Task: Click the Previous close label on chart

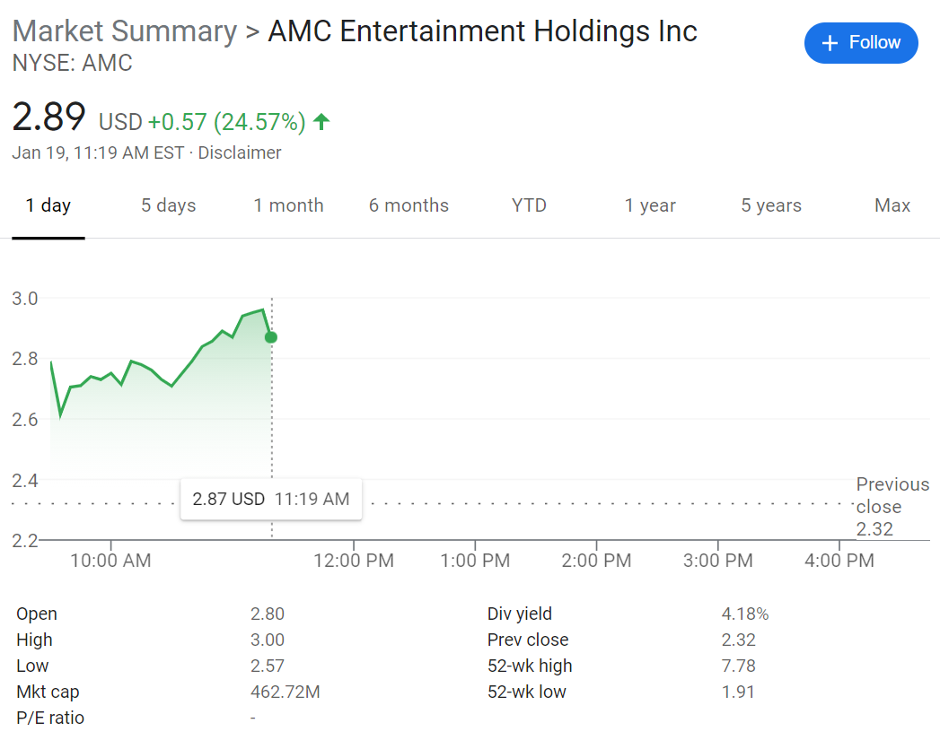Action: click(x=892, y=496)
